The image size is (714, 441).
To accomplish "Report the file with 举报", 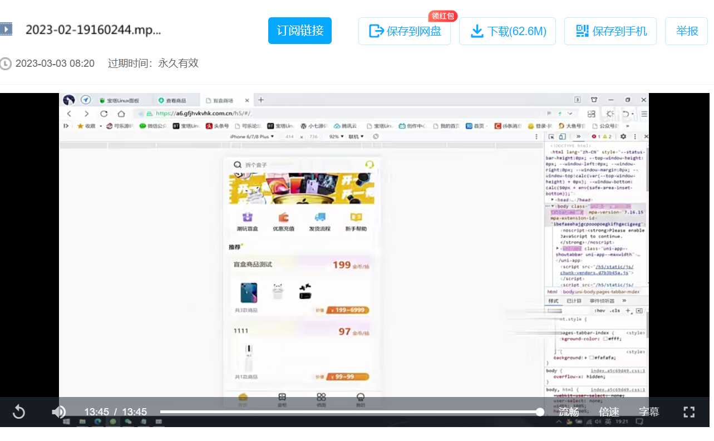I will (687, 31).
